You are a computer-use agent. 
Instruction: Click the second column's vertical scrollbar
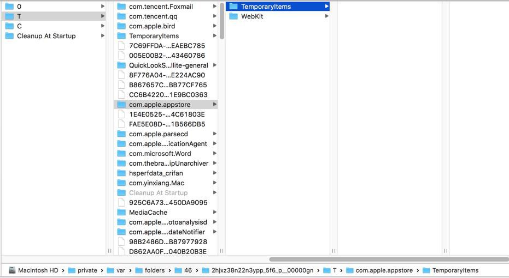pyautogui.click(x=222, y=21)
